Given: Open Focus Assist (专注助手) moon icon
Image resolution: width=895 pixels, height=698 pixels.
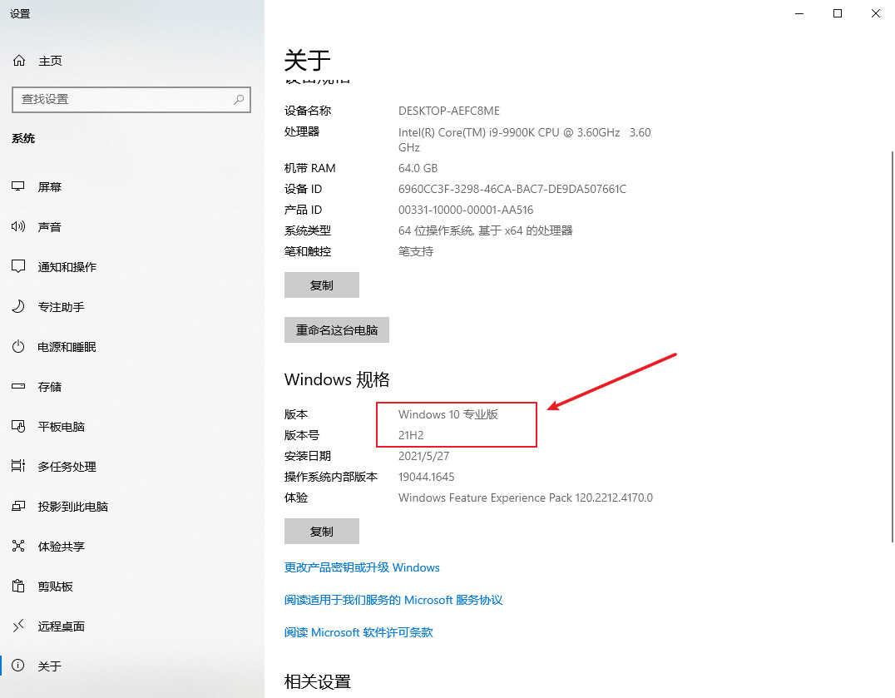Looking at the screenshot, I should click(x=18, y=307).
